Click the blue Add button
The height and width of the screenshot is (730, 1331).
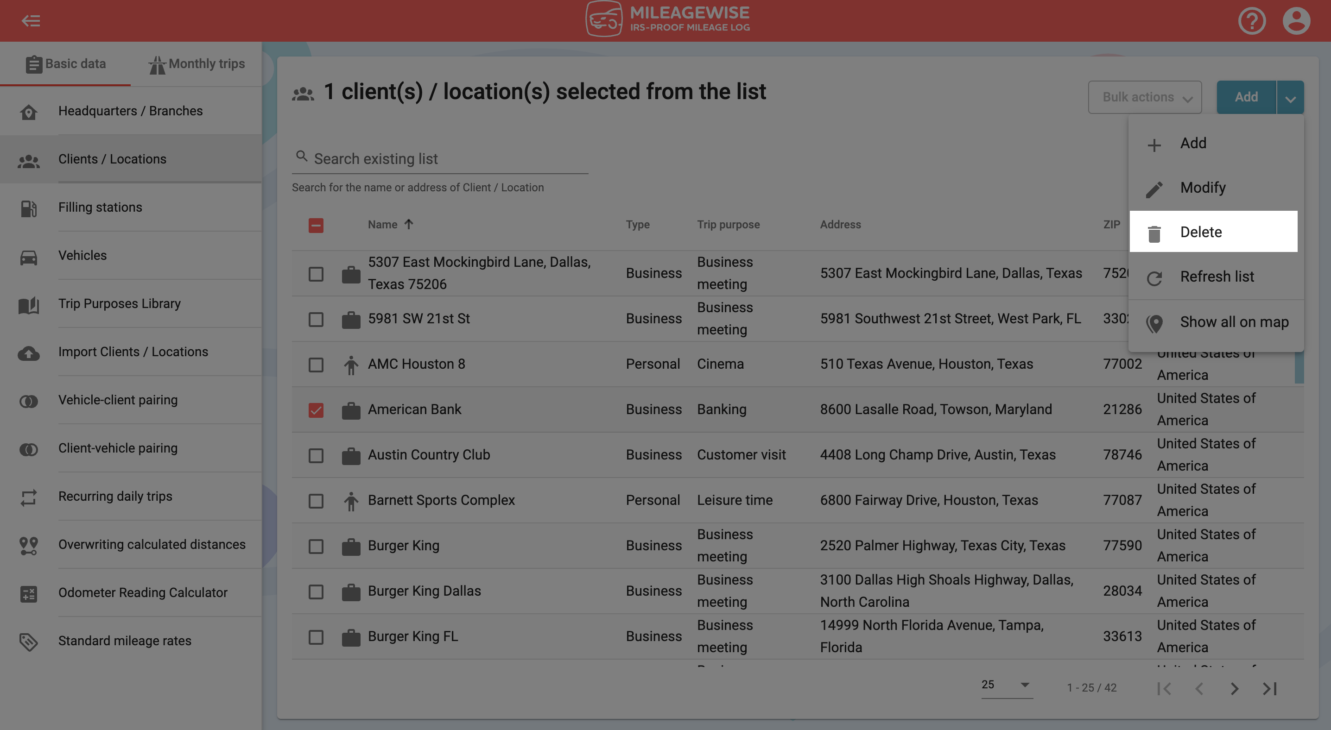pos(1246,97)
